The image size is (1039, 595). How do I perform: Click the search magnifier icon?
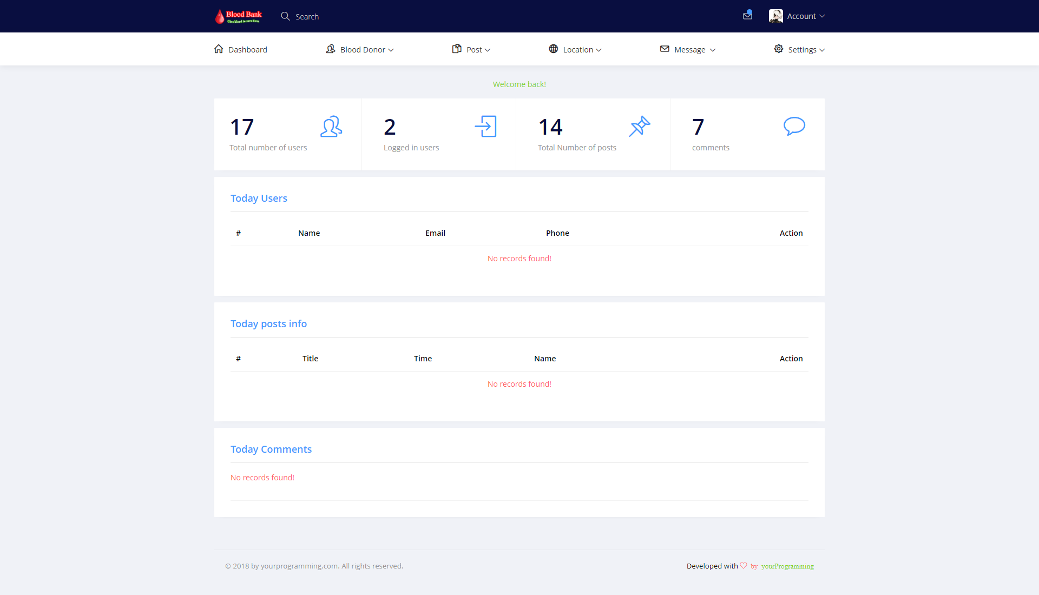click(x=285, y=16)
